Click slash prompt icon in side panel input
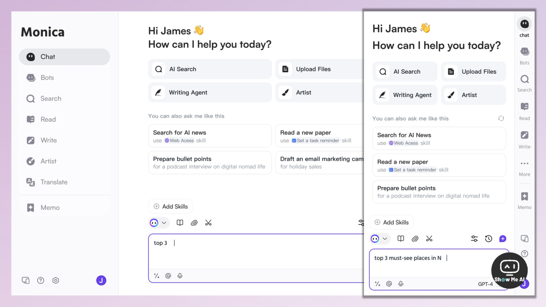Screen dimensions: 546x307 (378, 284)
